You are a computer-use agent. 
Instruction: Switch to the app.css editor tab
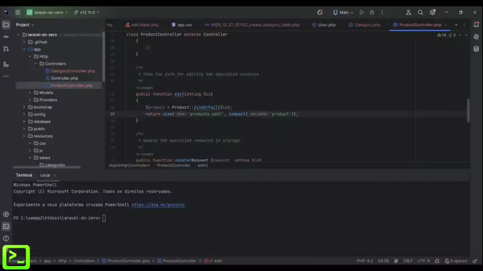(x=184, y=25)
